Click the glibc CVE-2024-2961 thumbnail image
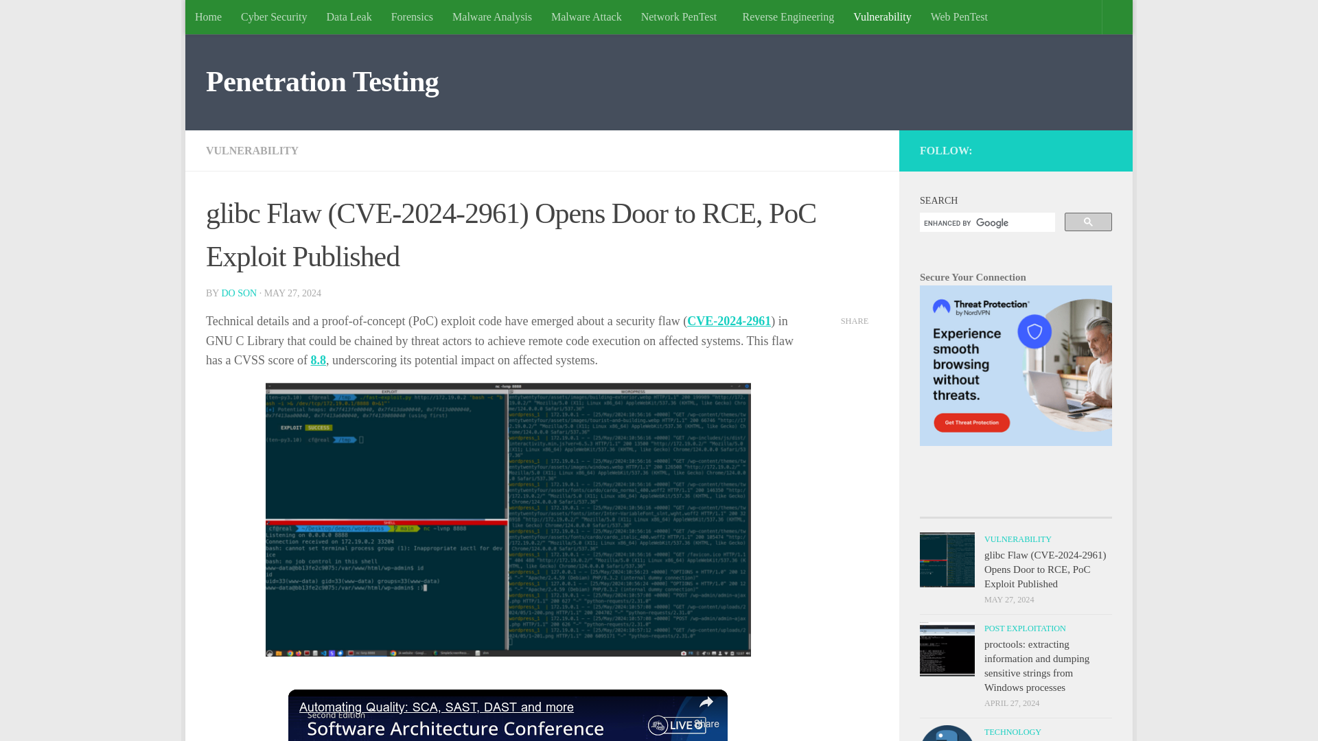Image resolution: width=1318 pixels, height=741 pixels. [x=947, y=559]
